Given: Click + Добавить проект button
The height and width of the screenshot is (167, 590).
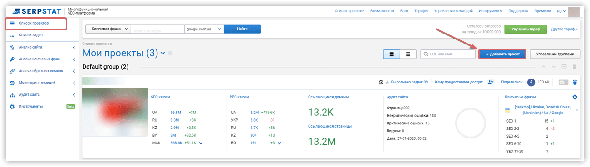Looking at the screenshot, I should (502, 54).
